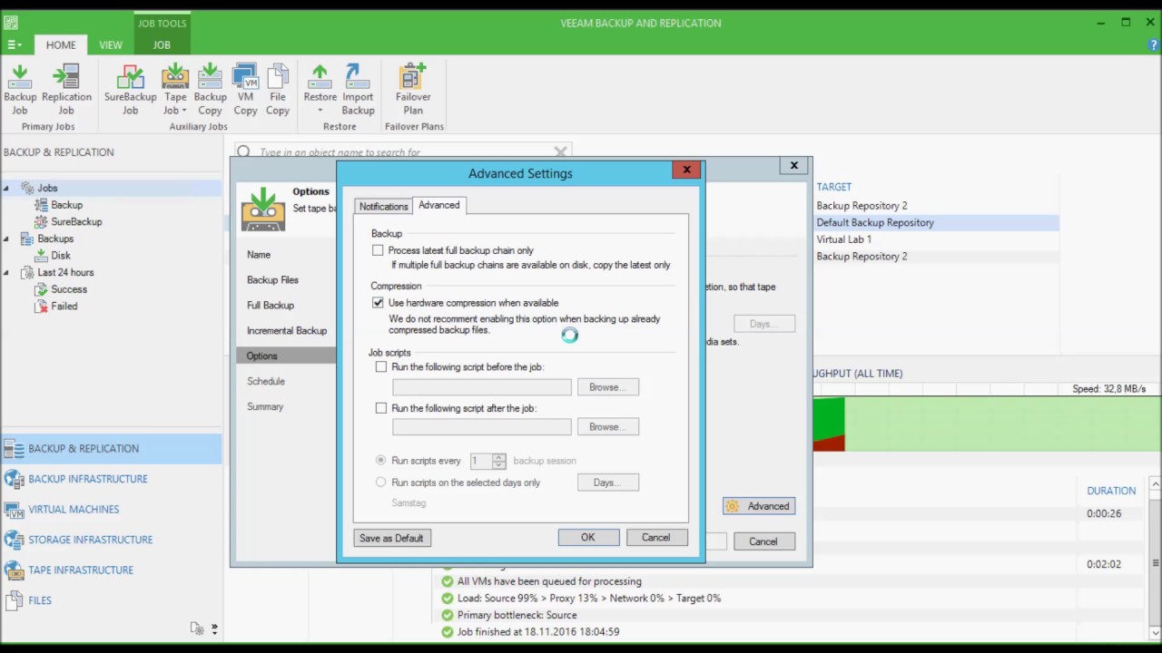The height and width of the screenshot is (653, 1162).
Task: Switch to the Advanced tab
Action: [439, 205]
